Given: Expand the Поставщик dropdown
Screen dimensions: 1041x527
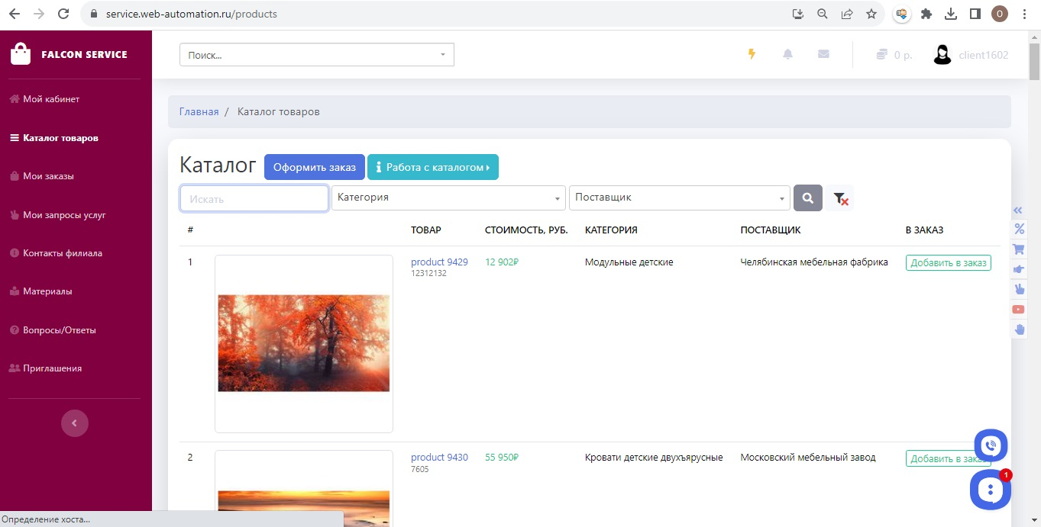Looking at the screenshot, I should 679,198.
